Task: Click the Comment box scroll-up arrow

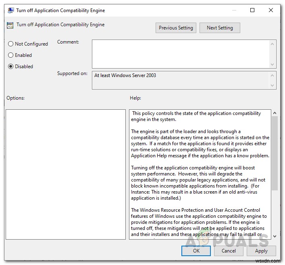Action: (x=272, y=44)
